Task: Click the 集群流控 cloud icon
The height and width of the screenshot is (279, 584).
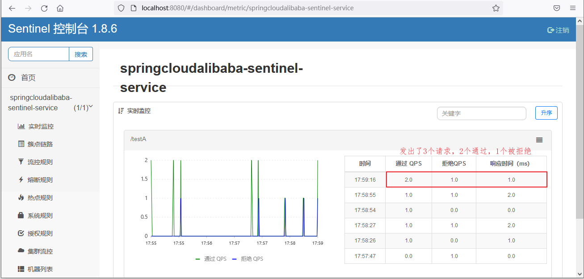Action: [21, 251]
